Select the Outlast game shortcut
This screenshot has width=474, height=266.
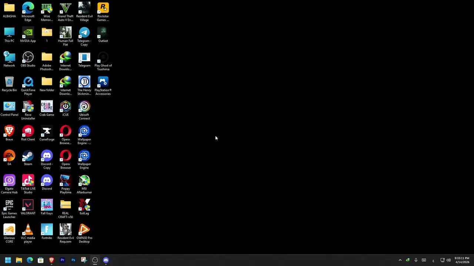(x=103, y=35)
